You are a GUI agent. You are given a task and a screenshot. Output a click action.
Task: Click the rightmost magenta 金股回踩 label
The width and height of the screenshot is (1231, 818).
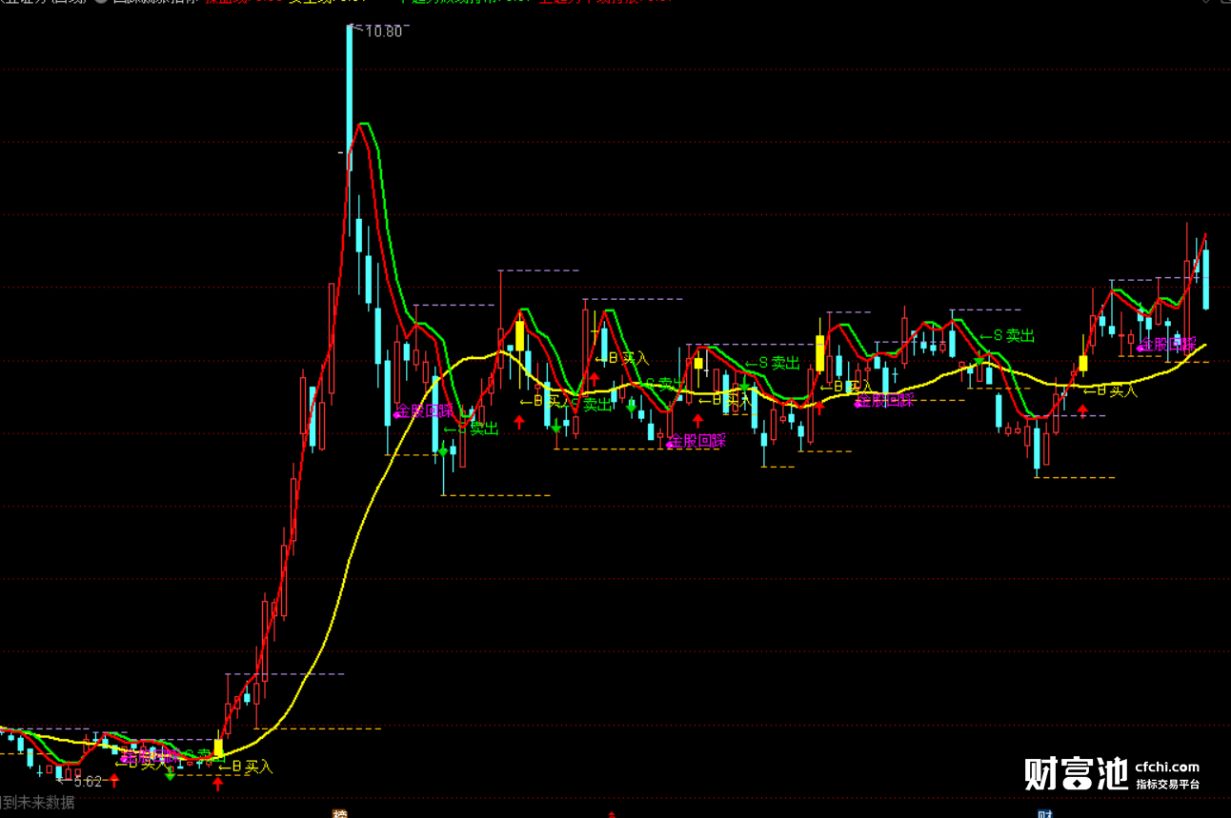tap(1166, 344)
